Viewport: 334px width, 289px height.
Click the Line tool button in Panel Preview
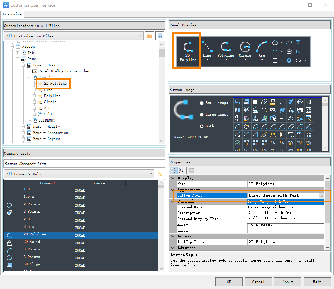point(207,51)
